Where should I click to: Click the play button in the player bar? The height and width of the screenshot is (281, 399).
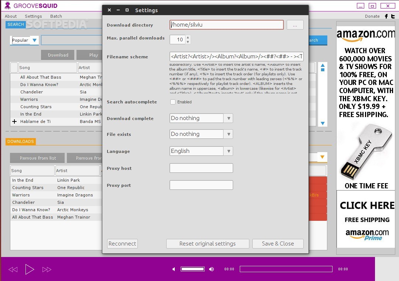[30, 269]
